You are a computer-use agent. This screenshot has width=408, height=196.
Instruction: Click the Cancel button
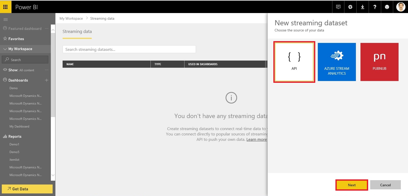(385, 185)
